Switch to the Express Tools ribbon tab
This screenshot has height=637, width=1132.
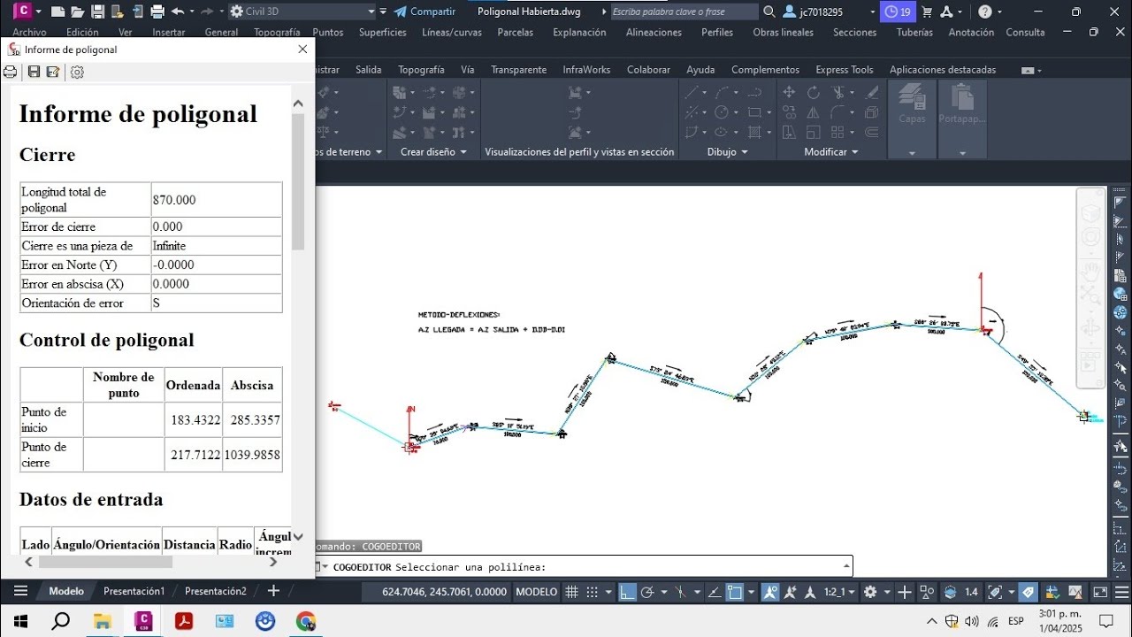844,70
